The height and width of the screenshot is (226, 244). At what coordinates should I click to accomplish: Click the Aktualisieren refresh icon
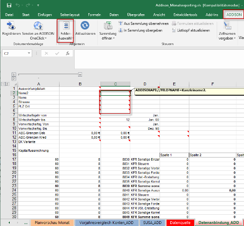pos(85,25)
